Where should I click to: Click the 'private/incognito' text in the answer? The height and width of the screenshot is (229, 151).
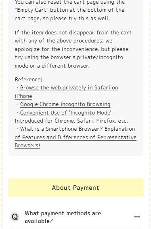(100, 57)
